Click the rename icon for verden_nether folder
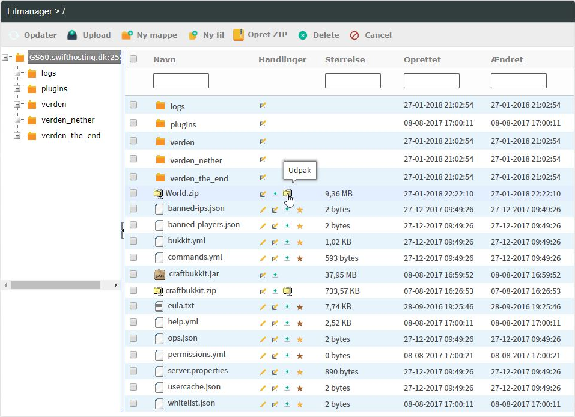Viewport: 575px width, 417px height. (x=263, y=160)
